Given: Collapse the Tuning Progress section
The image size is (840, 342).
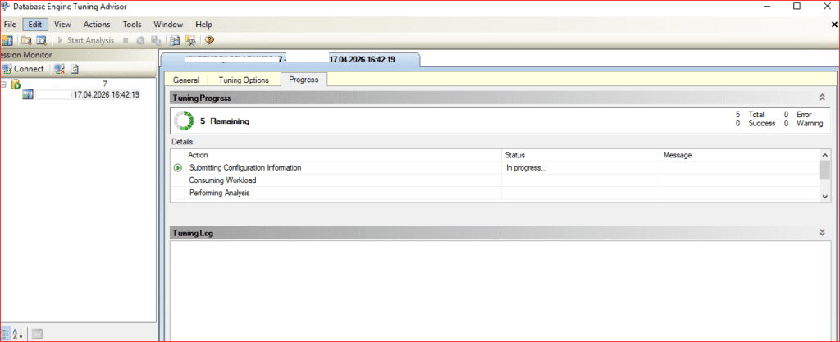Looking at the screenshot, I should click(822, 98).
